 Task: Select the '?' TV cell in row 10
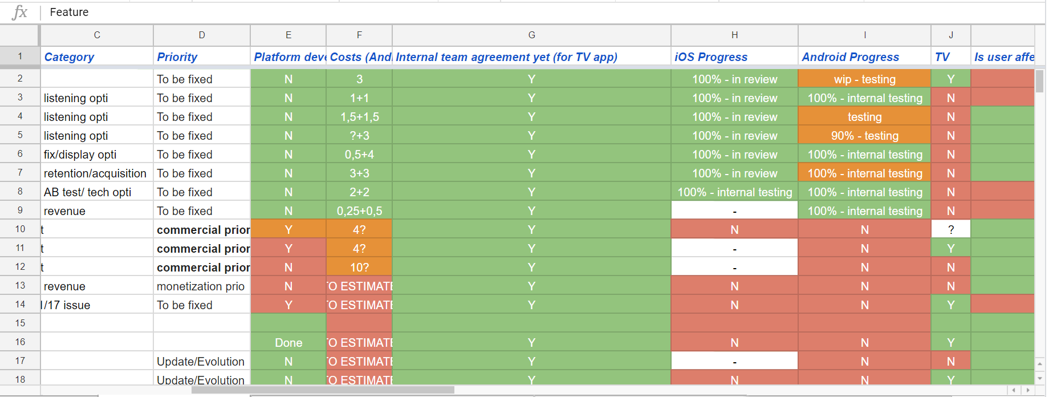point(950,229)
